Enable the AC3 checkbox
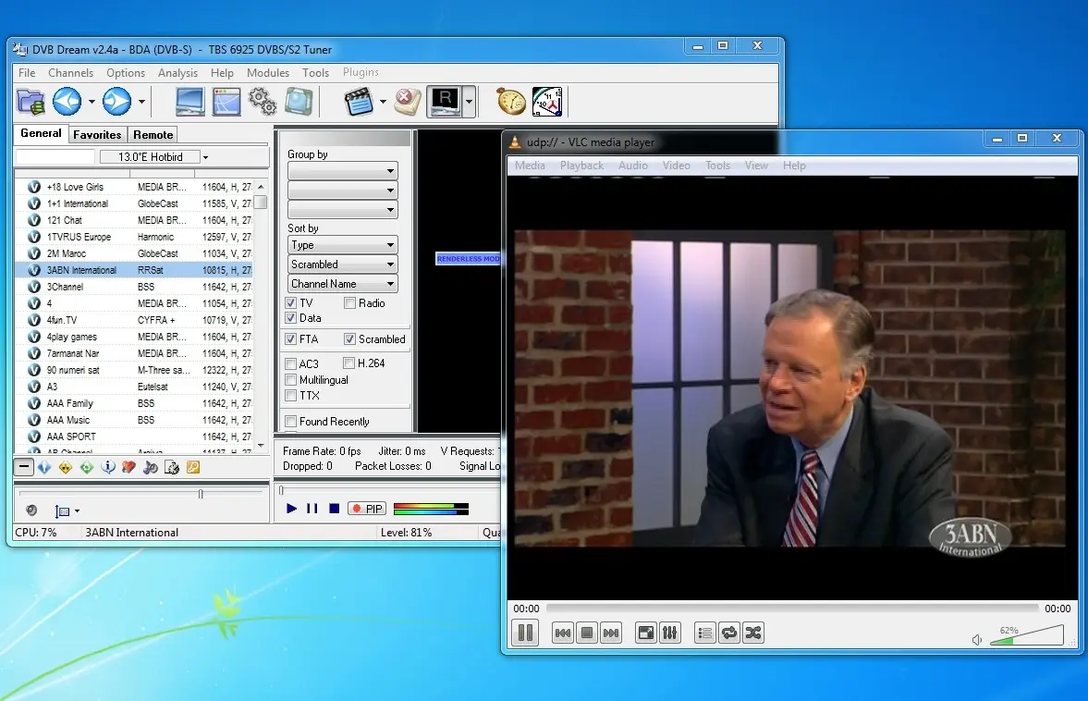 click(291, 363)
